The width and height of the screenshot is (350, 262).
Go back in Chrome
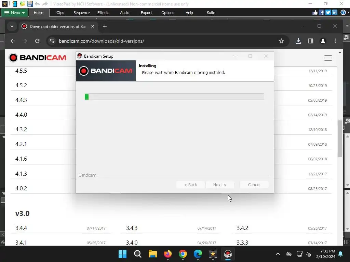point(13,41)
